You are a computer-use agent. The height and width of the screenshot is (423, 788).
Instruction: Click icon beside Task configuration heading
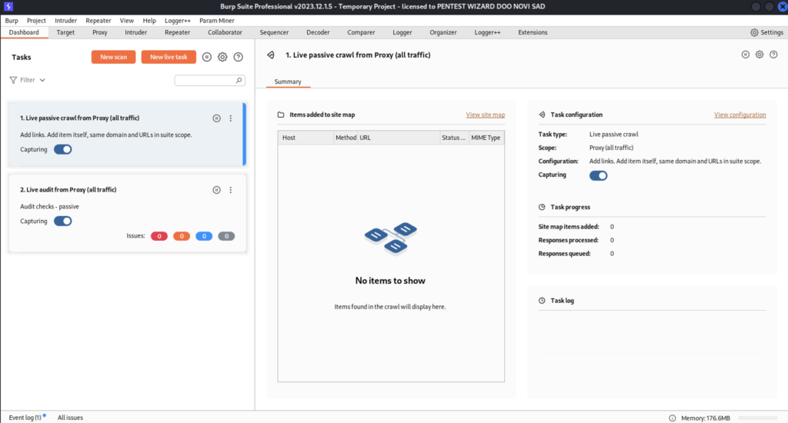pyautogui.click(x=542, y=115)
